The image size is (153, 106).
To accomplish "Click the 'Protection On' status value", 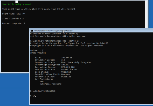I will 69,70.
